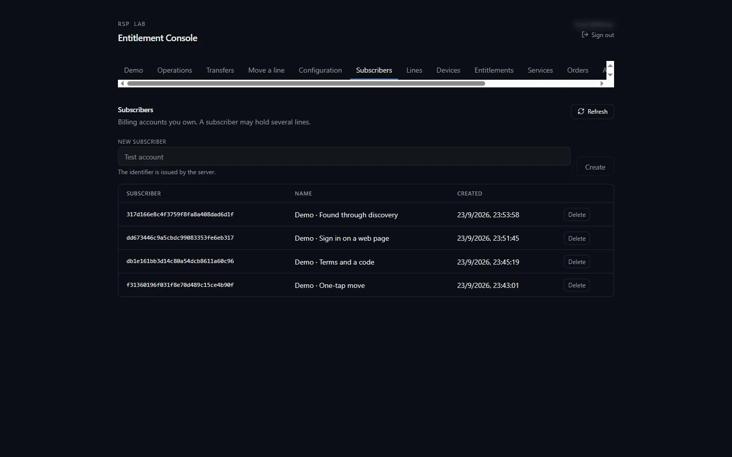Click the Entitlement Console page title
The image size is (732, 457).
click(158, 38)
